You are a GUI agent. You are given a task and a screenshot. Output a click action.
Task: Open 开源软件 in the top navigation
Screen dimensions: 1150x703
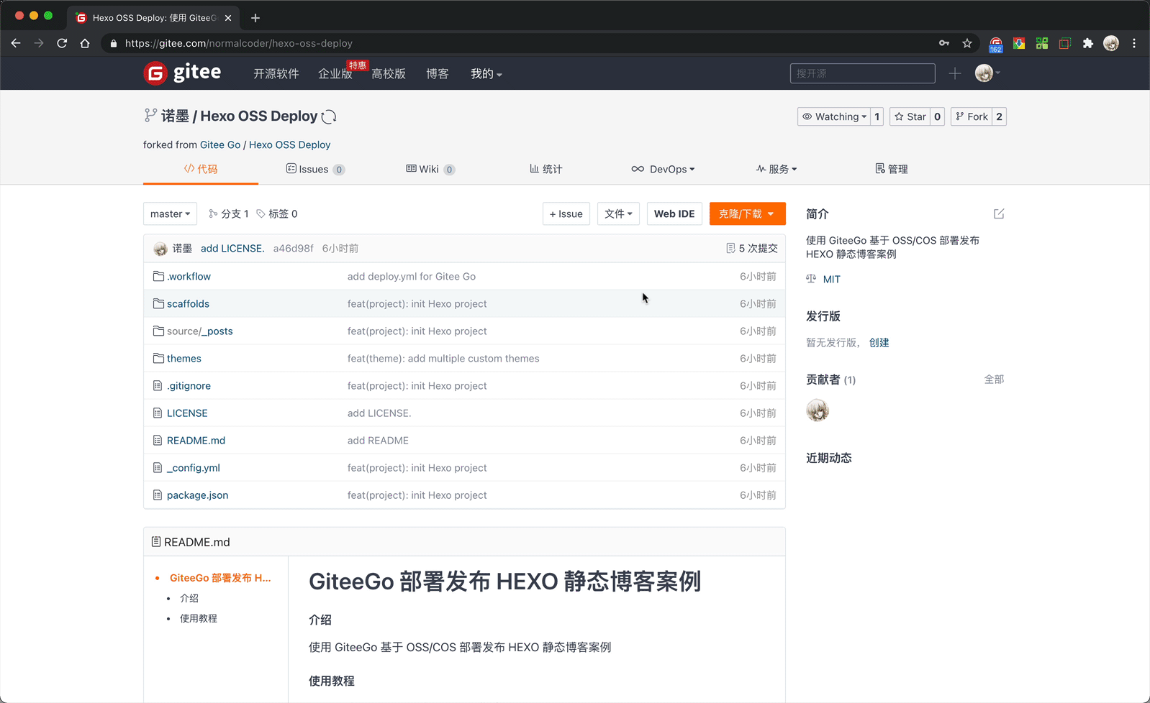point(276,73)
